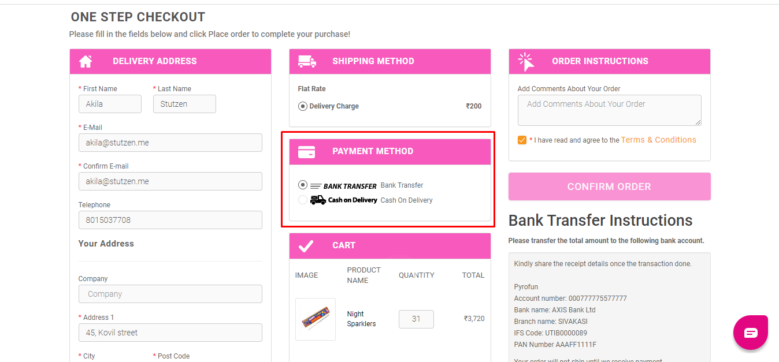
Task: Select the Bank Transfer radio button
Action: (303, 185)
